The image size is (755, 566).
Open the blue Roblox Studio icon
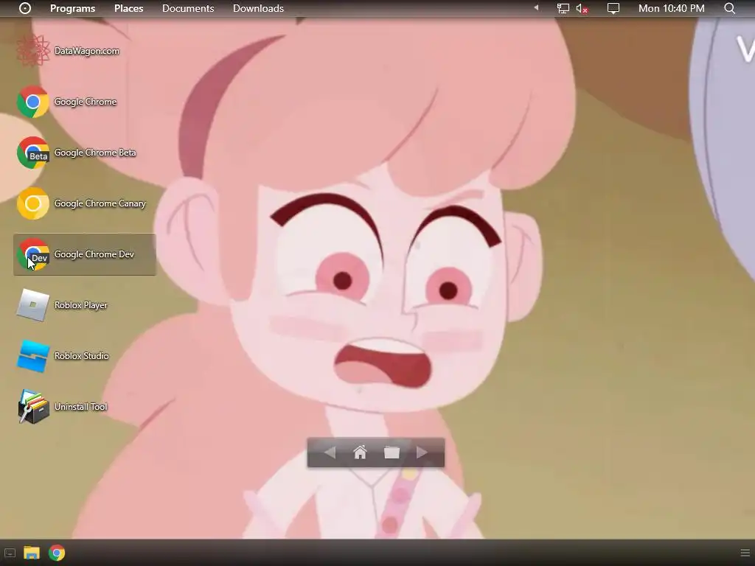click(x=32, y=356)
